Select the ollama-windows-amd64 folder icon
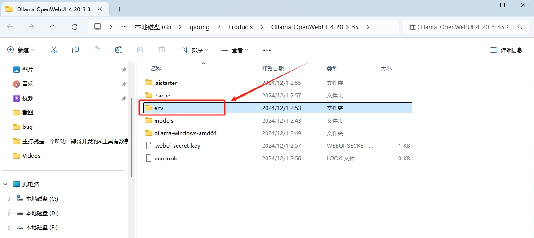The image size is (534, 238). (x=148, y=133)
